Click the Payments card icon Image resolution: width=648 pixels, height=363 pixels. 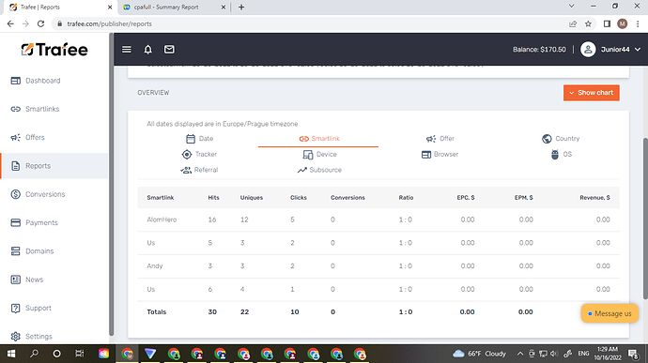point(15,222)
